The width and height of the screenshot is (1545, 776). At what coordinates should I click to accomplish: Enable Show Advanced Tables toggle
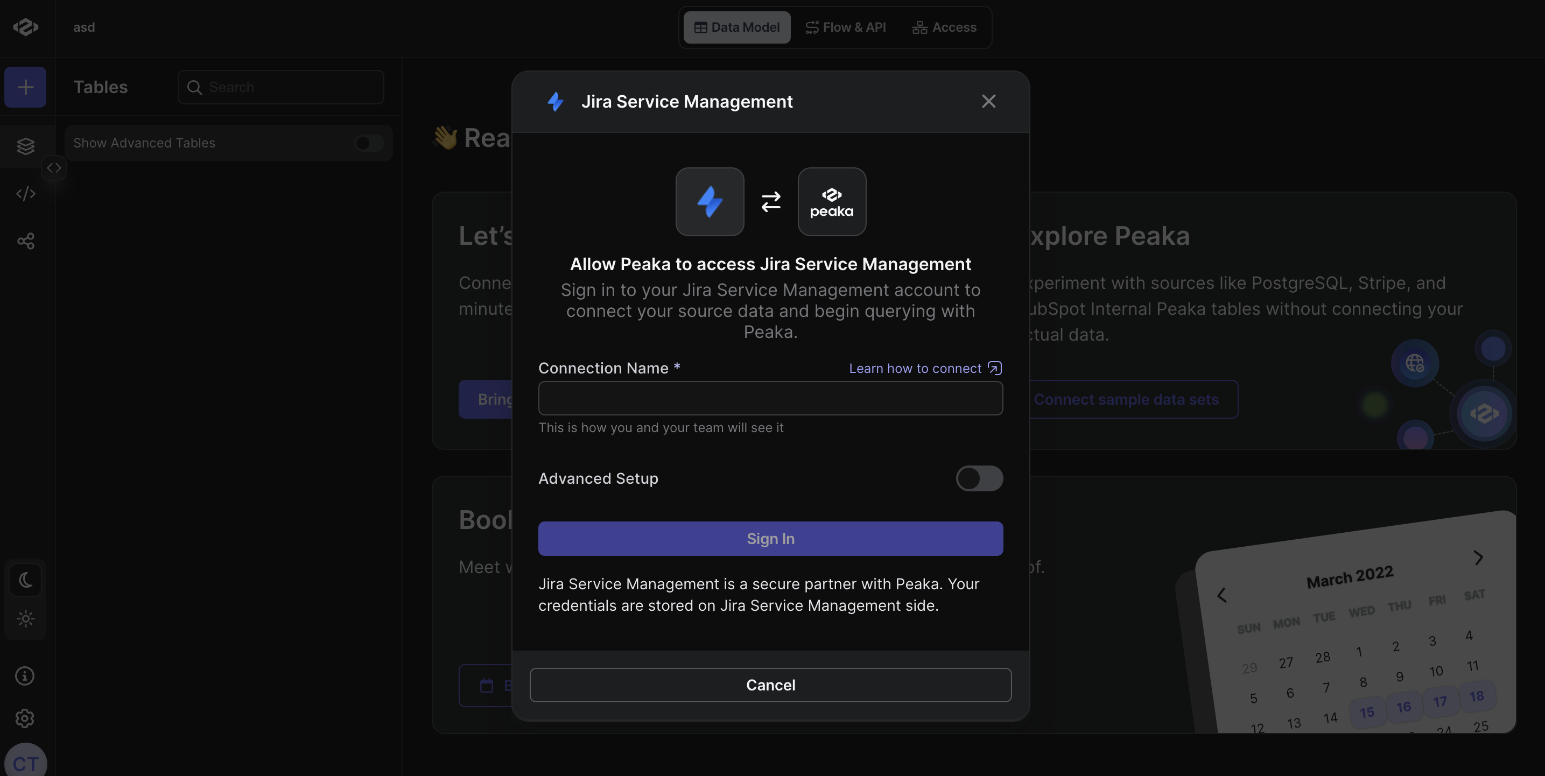(369, 143)
